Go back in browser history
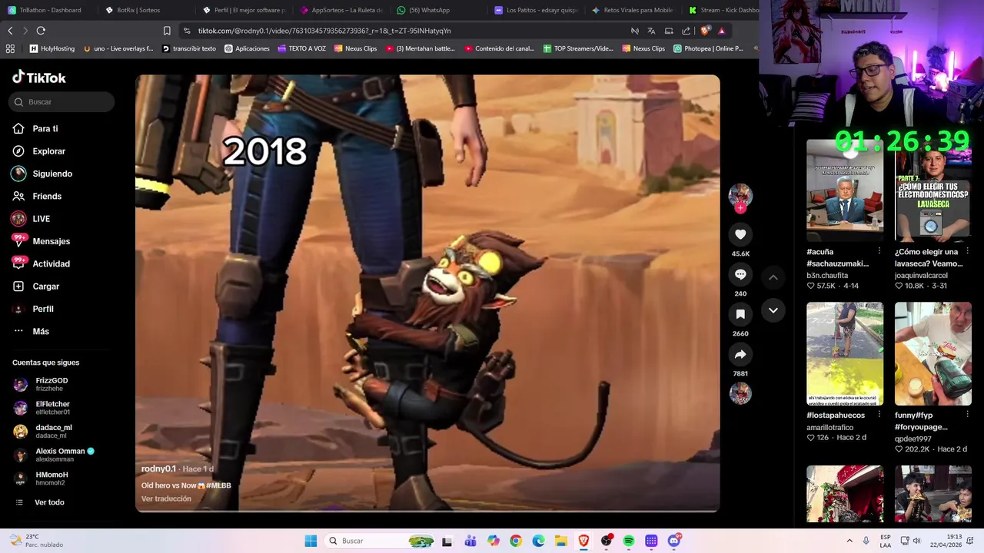The height and width of the screenshot is (553, 984). coord(10,31)
